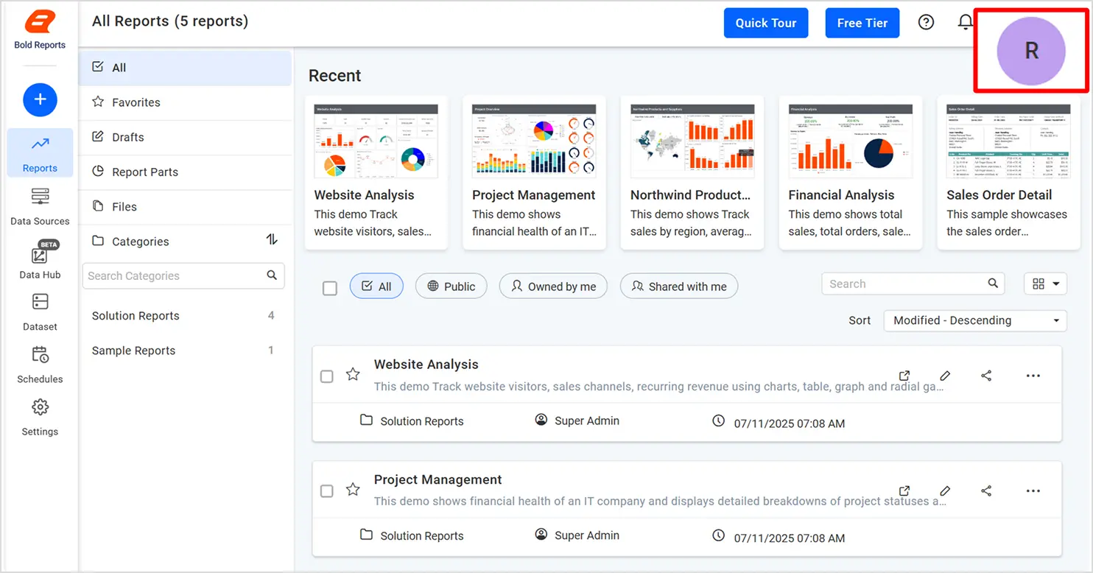Filter reports by Owned by me
1093x573 pixels.
[553, 286]
